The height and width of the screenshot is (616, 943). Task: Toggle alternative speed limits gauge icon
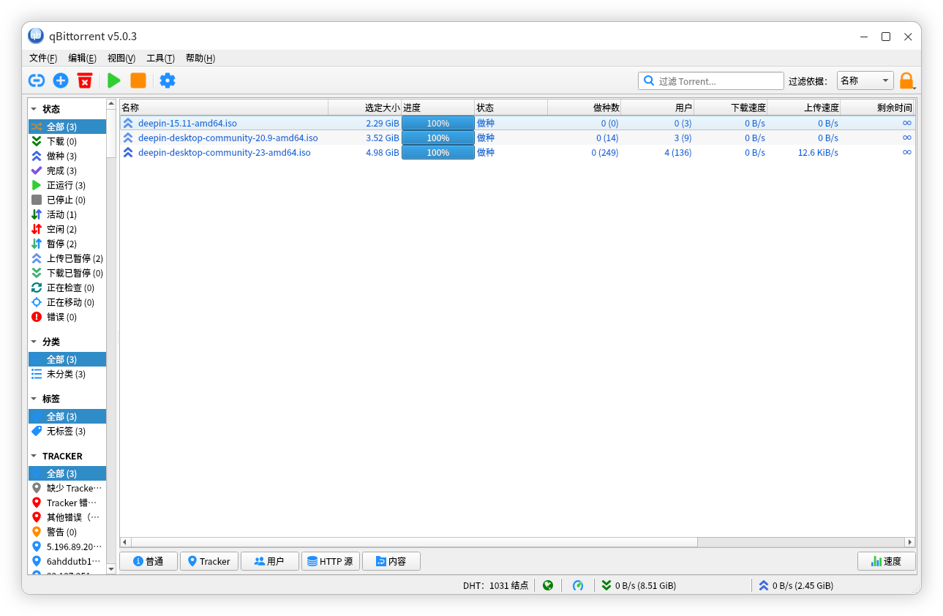(x=578, y=585)
